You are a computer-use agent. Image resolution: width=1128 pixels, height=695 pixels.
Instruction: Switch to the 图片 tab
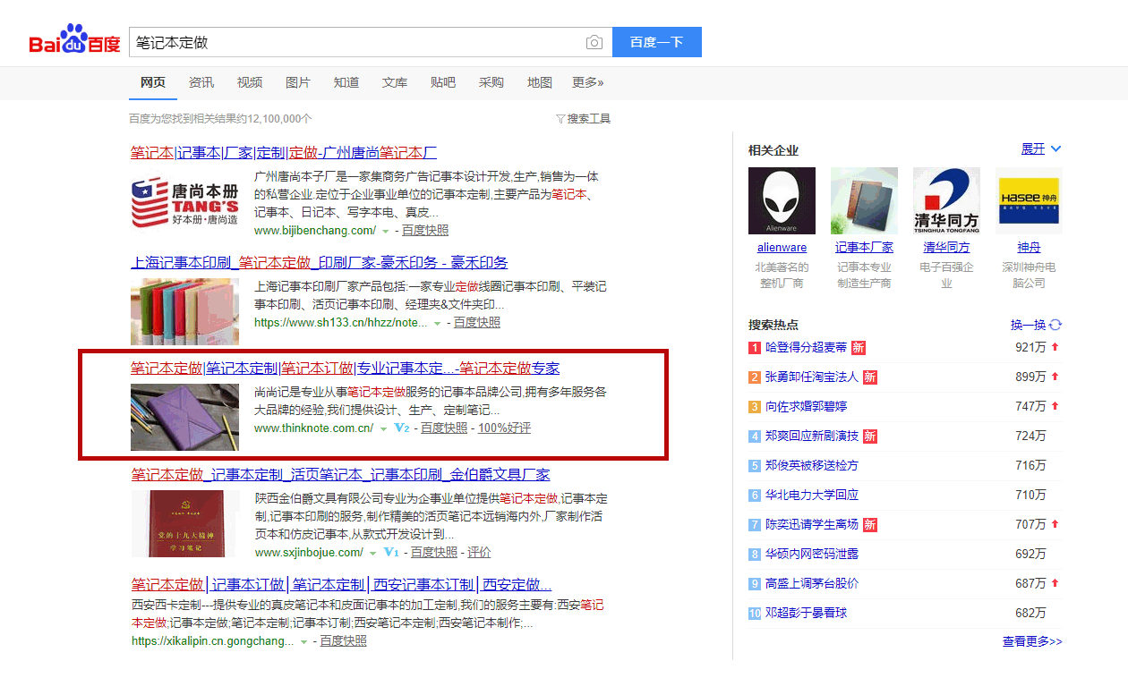(x=298, y=82)
